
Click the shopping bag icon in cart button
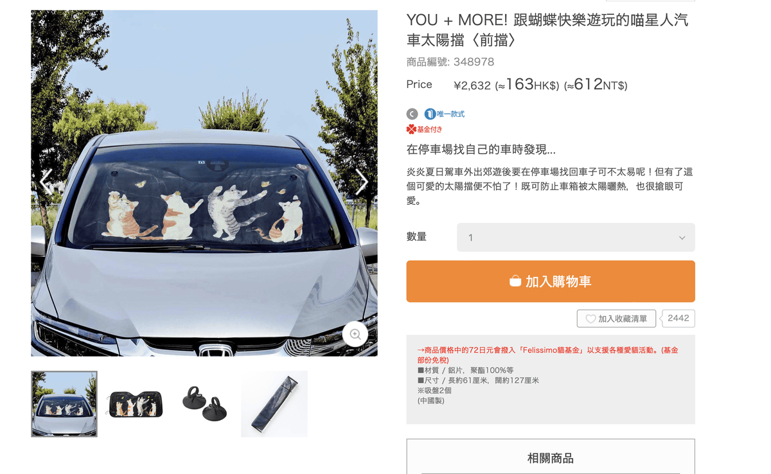point(515,281)
